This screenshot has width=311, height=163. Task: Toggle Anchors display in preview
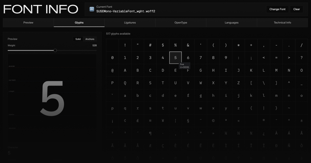tap(90, 39)
